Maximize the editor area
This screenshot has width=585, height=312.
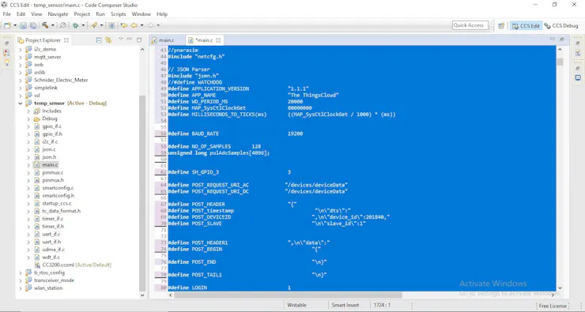tap(562, 39)
